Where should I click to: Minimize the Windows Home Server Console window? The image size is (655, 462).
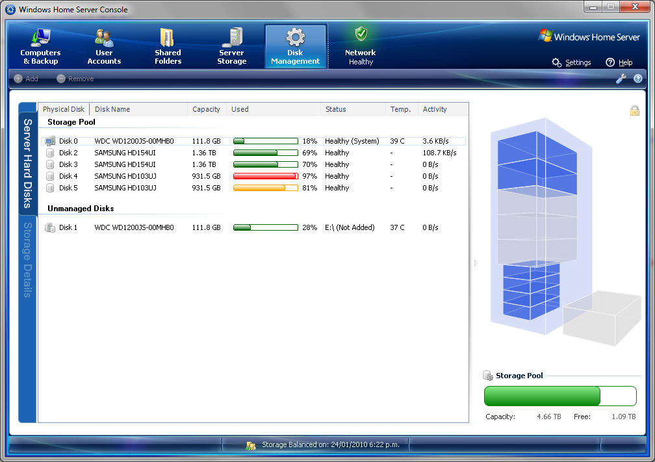click(x=593, y=7)
